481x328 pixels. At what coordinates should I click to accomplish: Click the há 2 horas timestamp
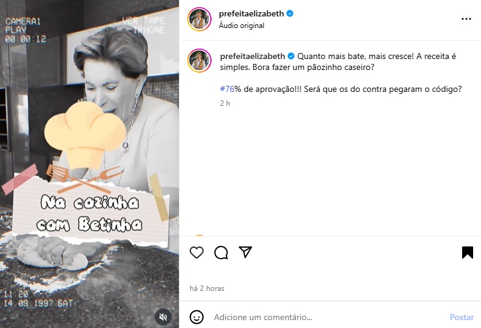tap(207, 288)
